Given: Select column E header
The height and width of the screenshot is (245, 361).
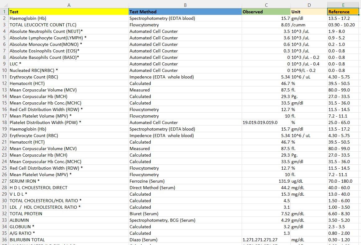Looking at the screenshot, I should (343, 5).
